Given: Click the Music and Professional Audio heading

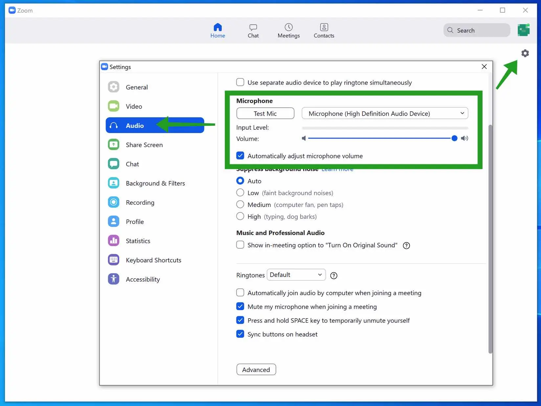Looking at the screenshot, I should 280,233.
